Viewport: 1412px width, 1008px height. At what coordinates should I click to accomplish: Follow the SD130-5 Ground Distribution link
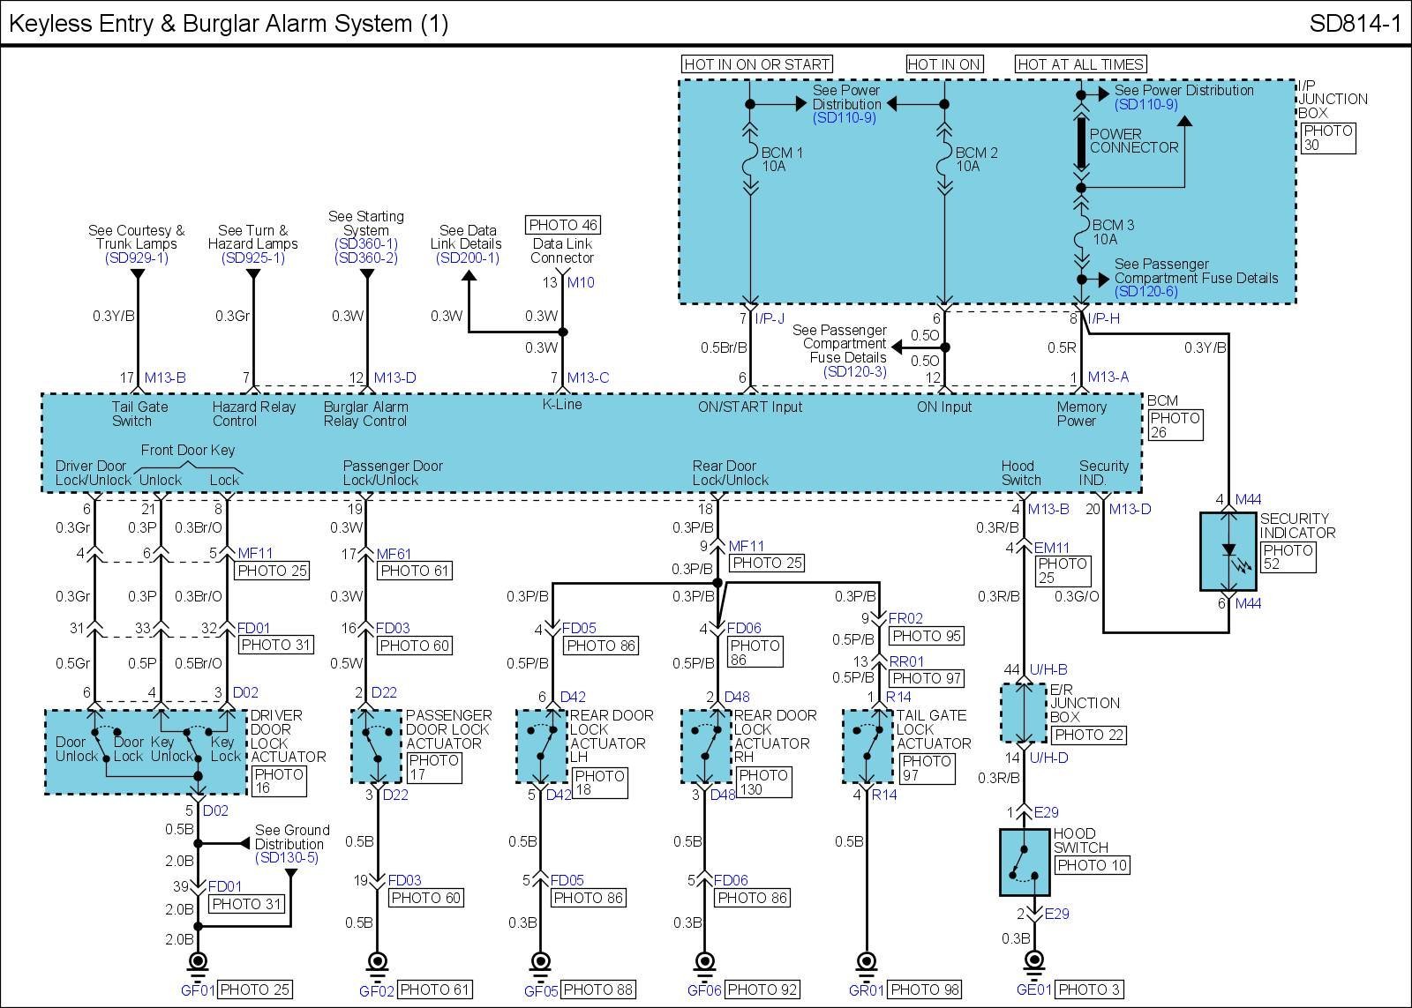pos(286,858)
